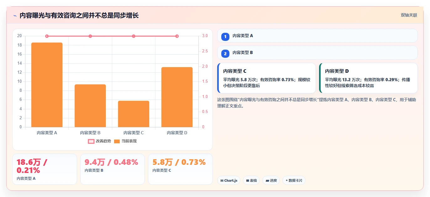Viewport: 430px width, 197px height.
Task: Click the trend line point above 内容类型 A
Action: tap(47, 36)
